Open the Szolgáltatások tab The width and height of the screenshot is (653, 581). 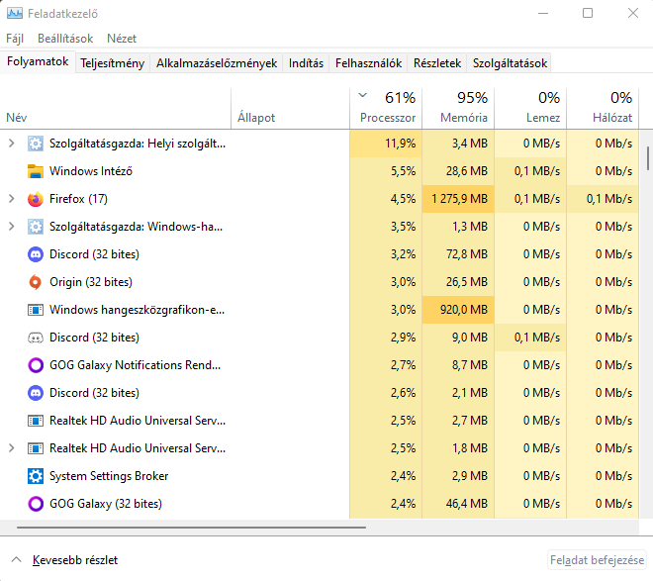510,63
